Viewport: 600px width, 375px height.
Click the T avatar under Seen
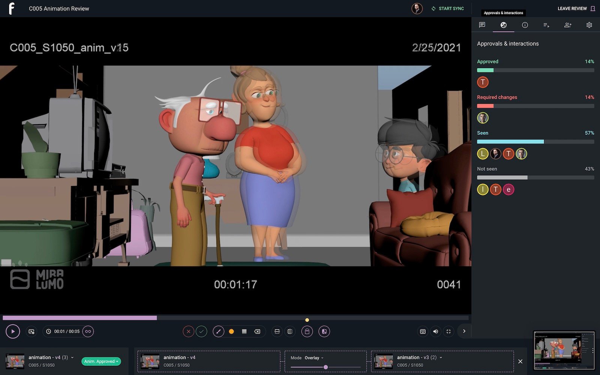pyautogui.click(x=508, y=154)
